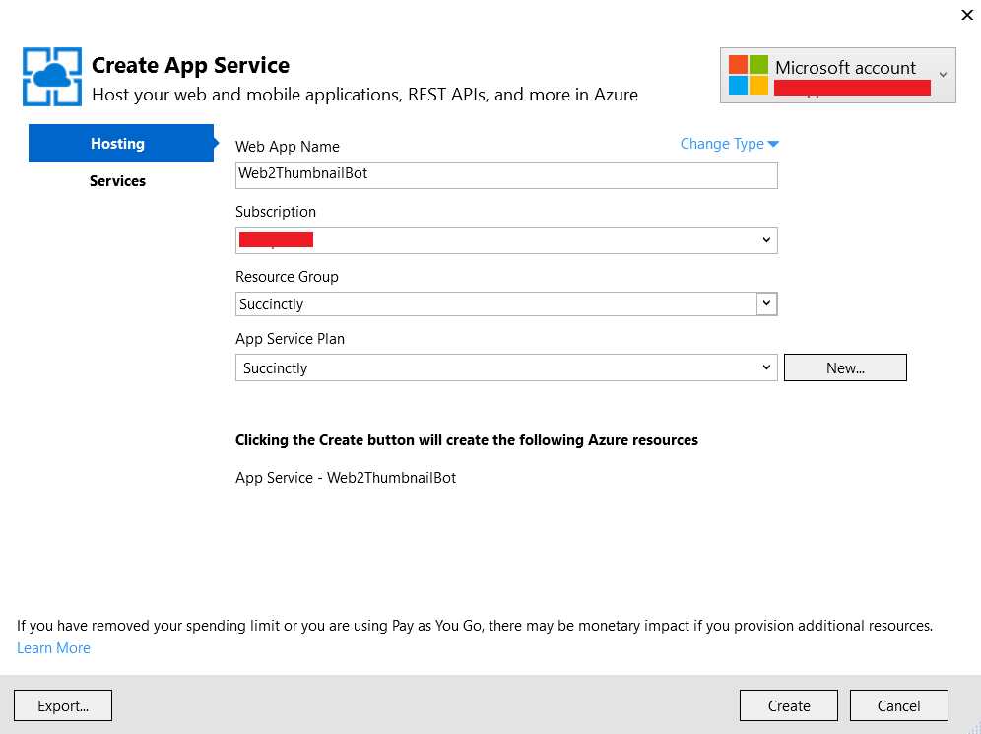Click the App Service Plan dropdown arrow icon
Viewport: 981px width, 734px height.
click(x=766, y=367)
